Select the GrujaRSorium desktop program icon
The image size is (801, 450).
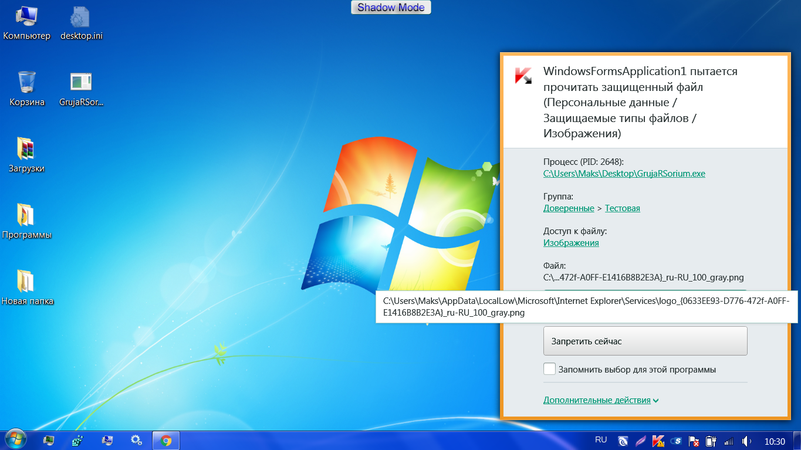(x=81, y=89)
